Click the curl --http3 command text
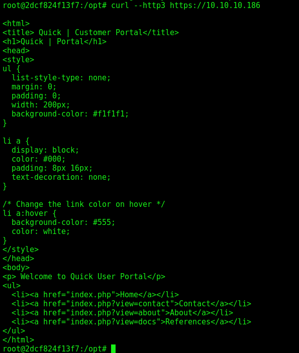299x353 pixels. (x=138, y=6)
